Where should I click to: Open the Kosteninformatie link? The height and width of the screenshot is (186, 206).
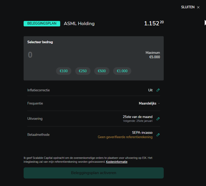(x=117, y=162)
